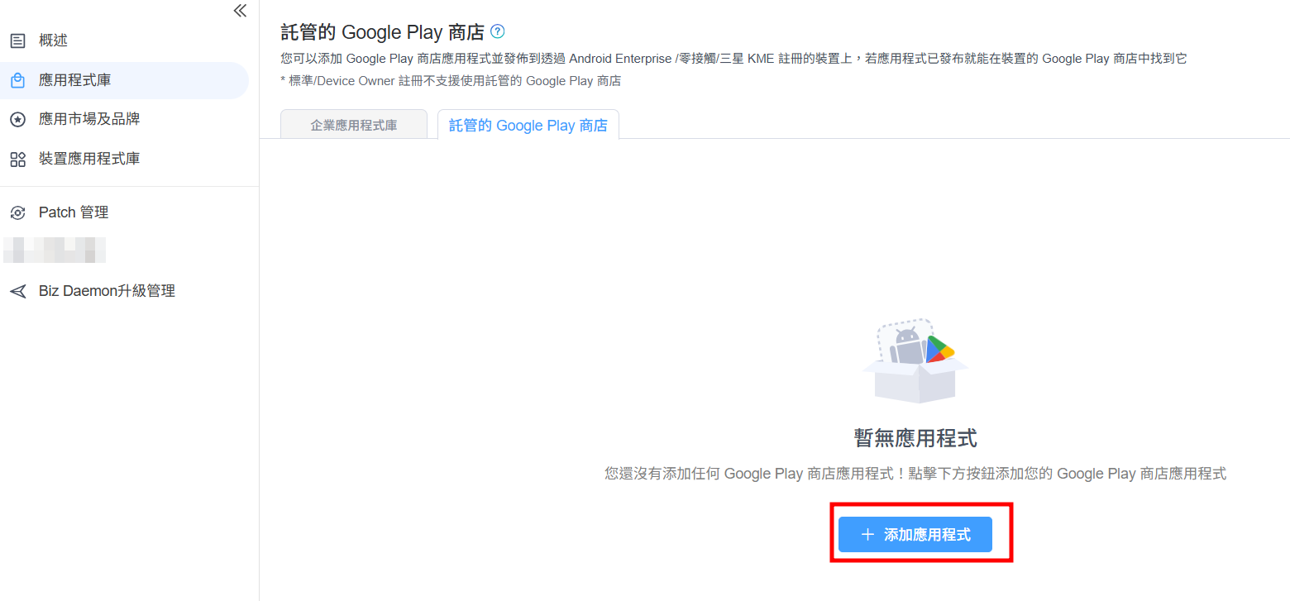Image resolution: width=1290 pixels, height=601 pixels.
Task: Click the Biz Daemon升級管理 paper-plane icon
Action: (x=17, y=292)
